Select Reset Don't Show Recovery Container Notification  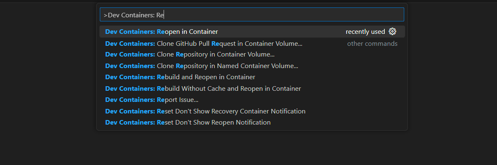[x=252, y=111]
